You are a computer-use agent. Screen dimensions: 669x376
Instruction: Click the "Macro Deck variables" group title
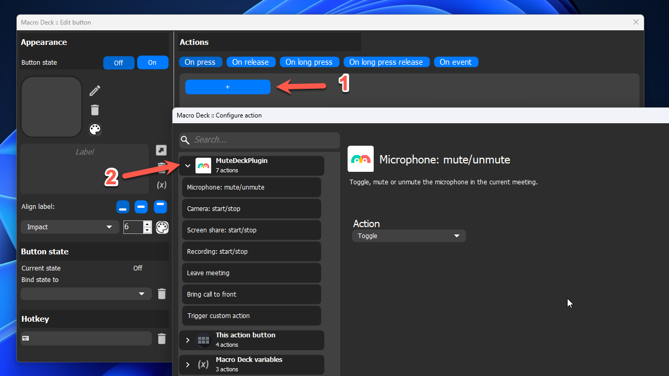pos(249,360)
